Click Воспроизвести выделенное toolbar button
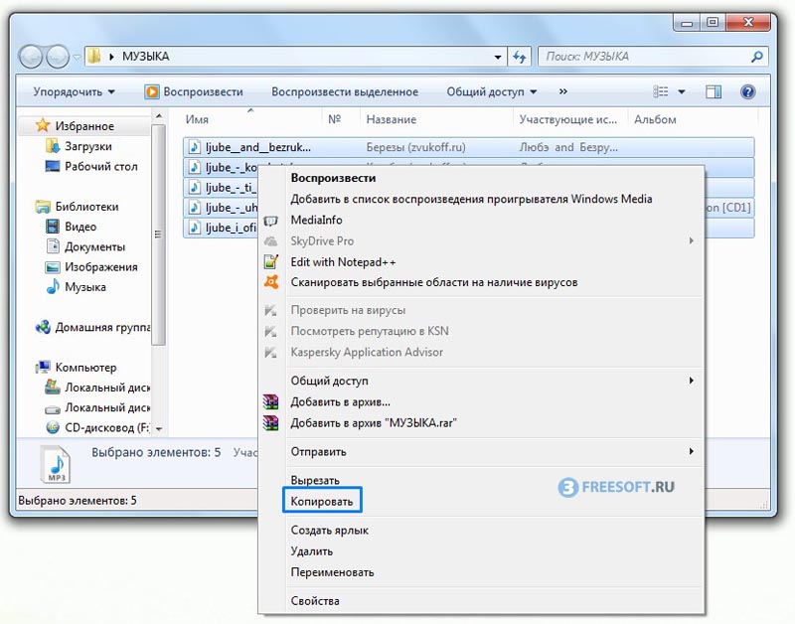Image resolution: width=795 pixels, height=624 pixels. [x=345, y=91]
